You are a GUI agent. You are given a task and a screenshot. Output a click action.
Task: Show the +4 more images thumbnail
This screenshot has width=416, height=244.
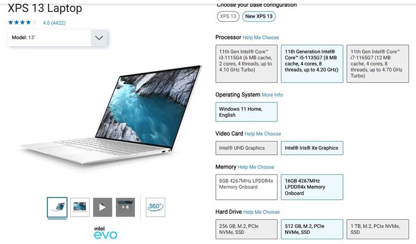click(125, 207)
